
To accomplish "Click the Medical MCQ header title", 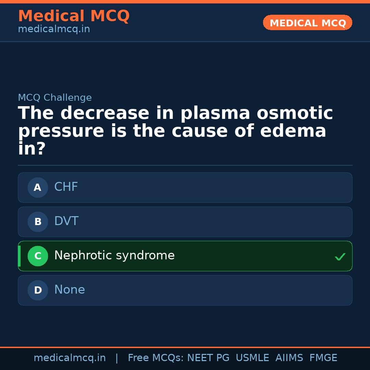I will [74, 16].
